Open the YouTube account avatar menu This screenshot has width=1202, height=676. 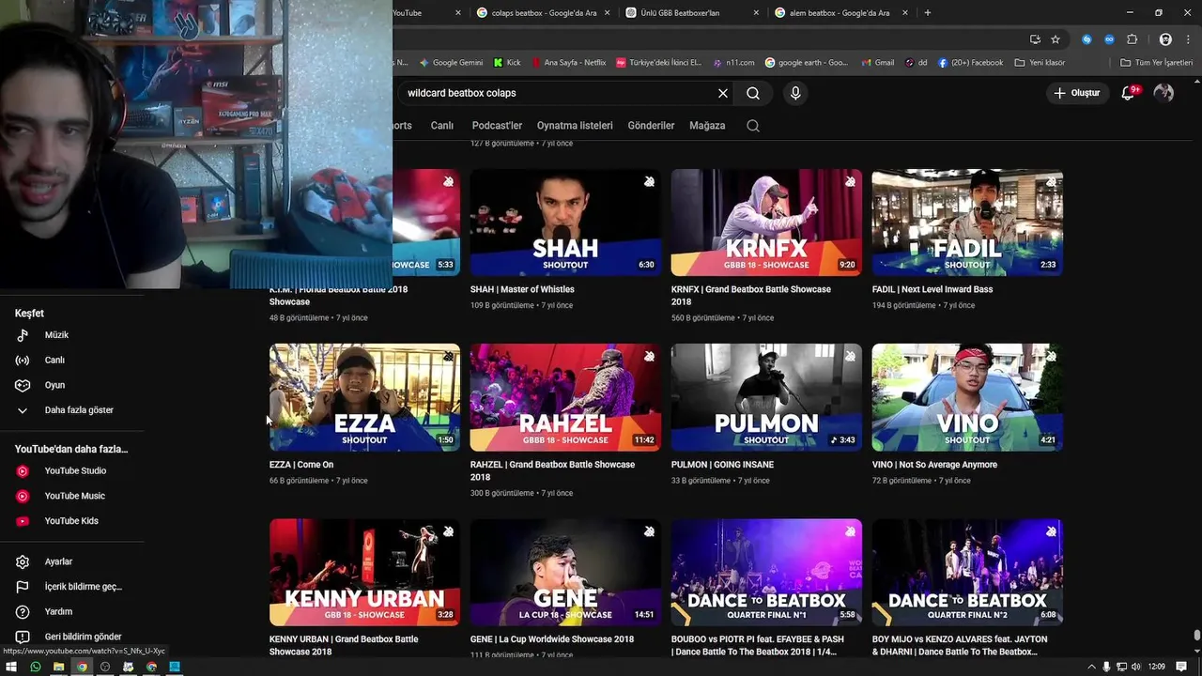[x=1163, y=93]
